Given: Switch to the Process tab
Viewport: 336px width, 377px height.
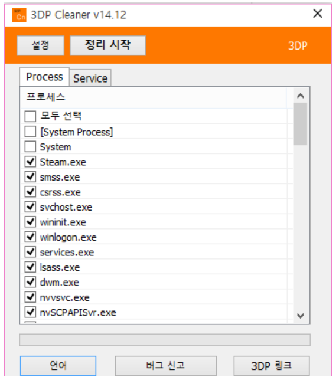Looking at the screenshot, I should 44,77.
